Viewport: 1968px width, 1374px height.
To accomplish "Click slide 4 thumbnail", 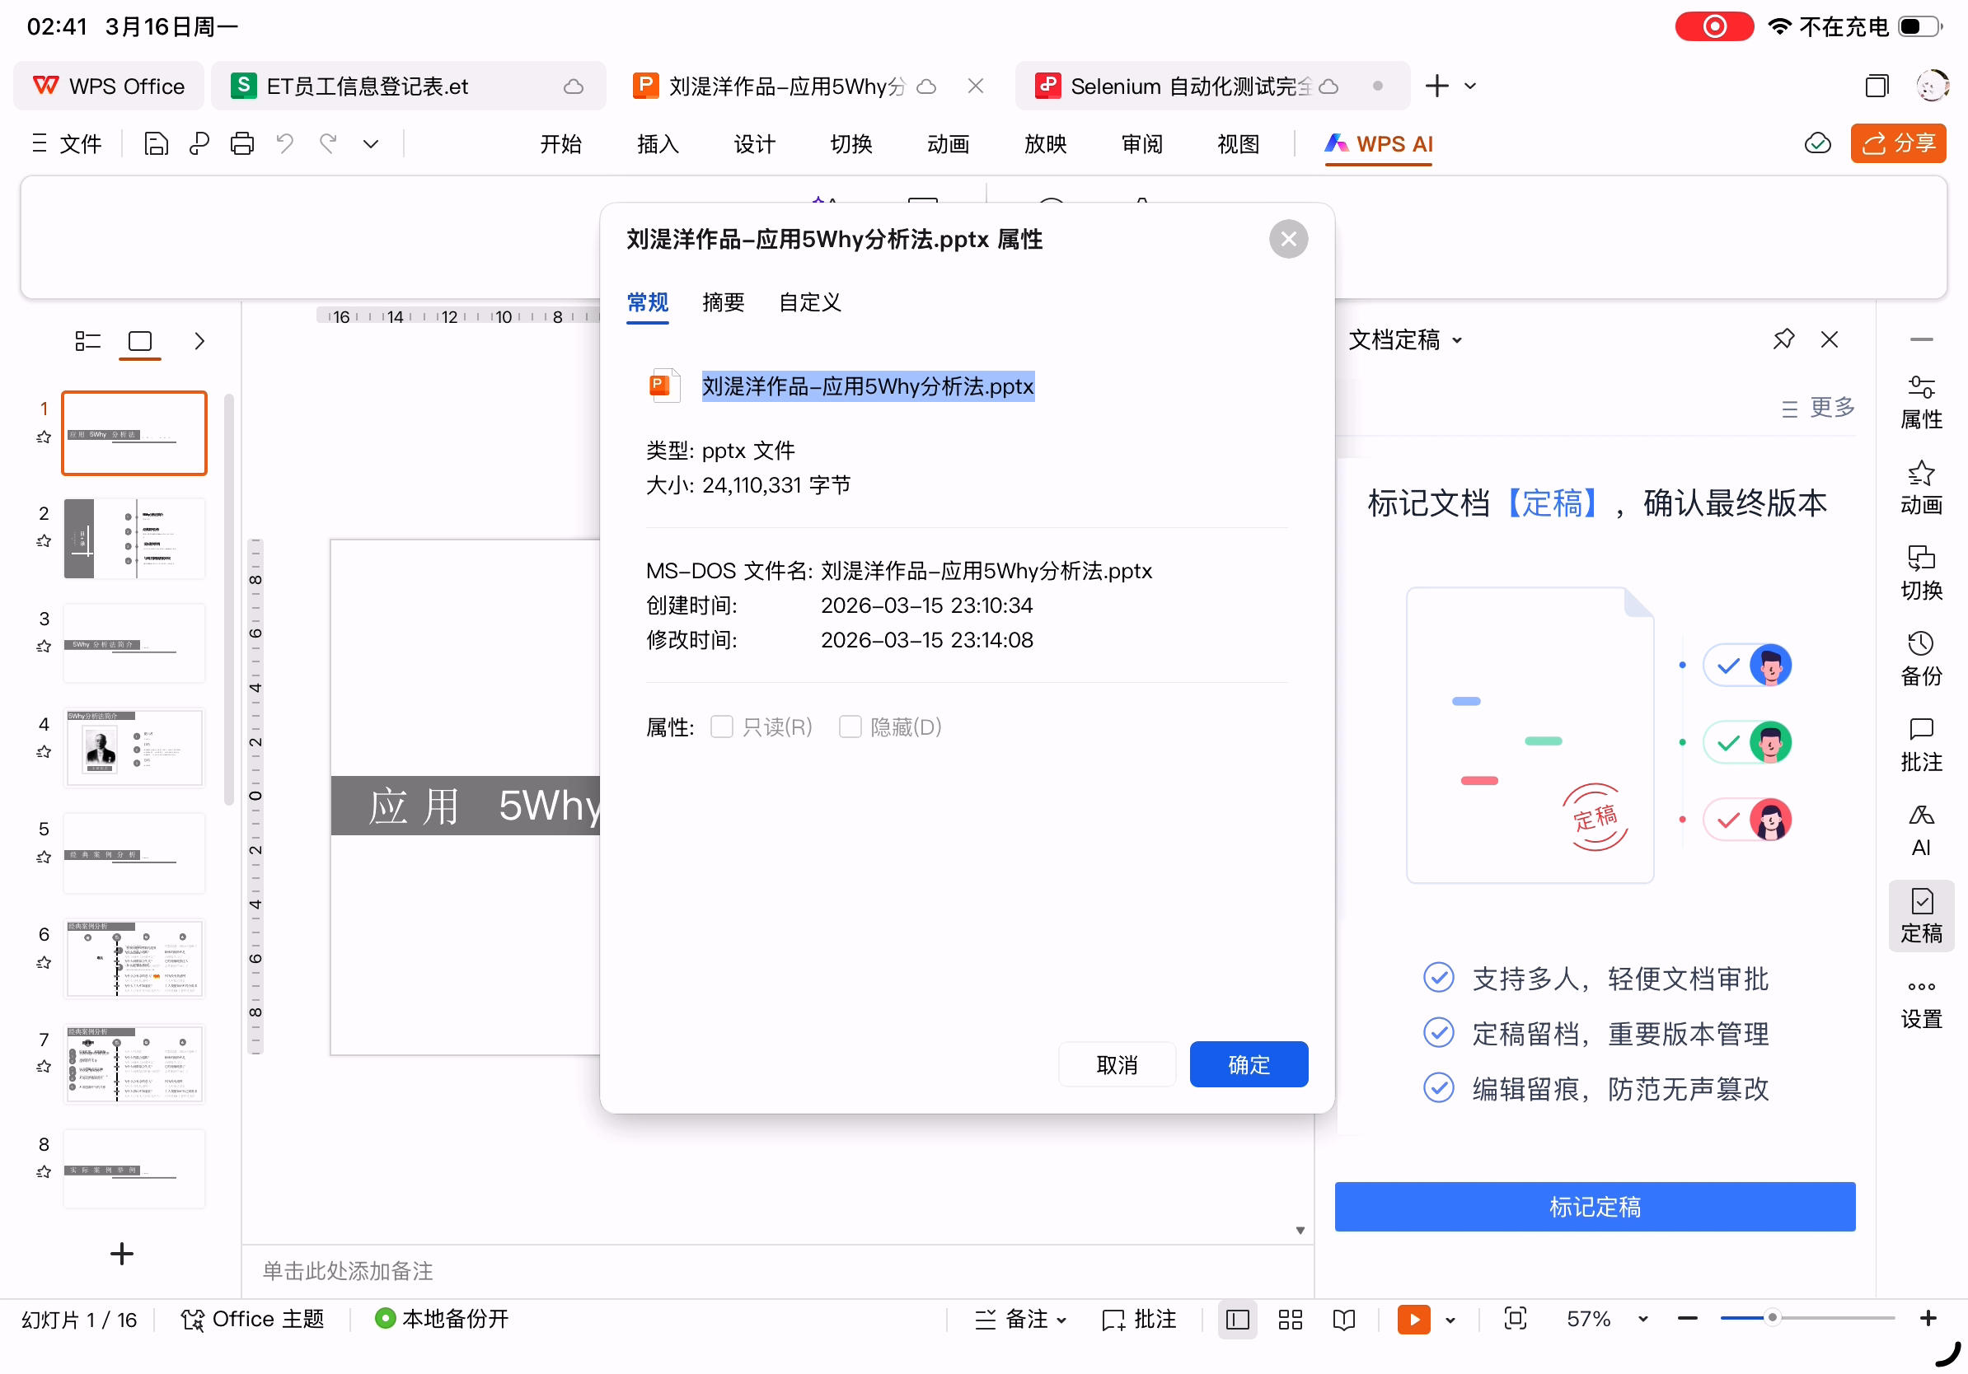I will click(x=134, y=748).
